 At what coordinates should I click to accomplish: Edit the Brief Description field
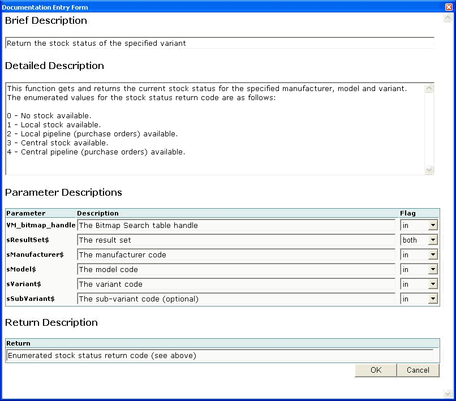[x=220, y=43]
